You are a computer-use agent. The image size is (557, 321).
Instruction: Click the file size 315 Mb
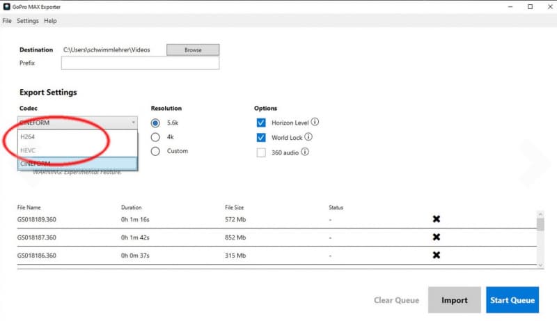235,256
